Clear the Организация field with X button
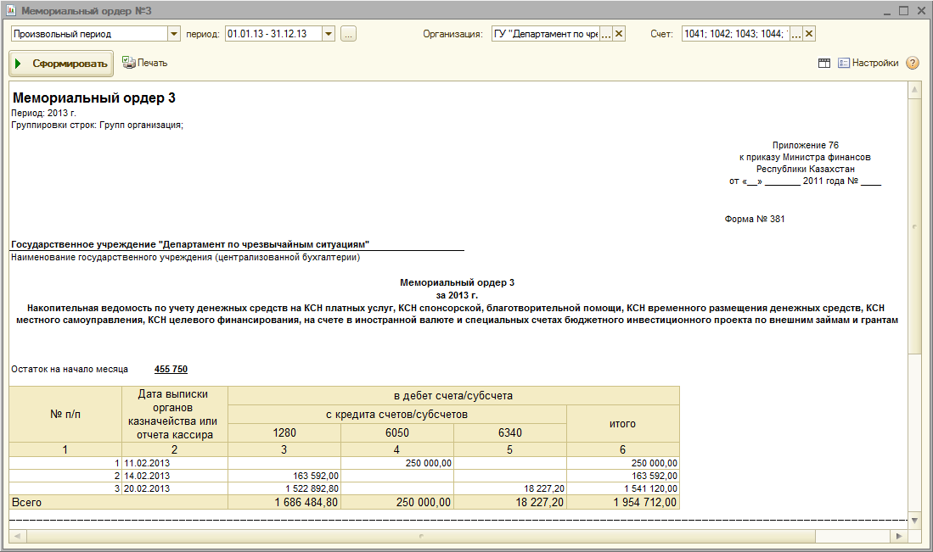933x552 pixels. [619, 34]
